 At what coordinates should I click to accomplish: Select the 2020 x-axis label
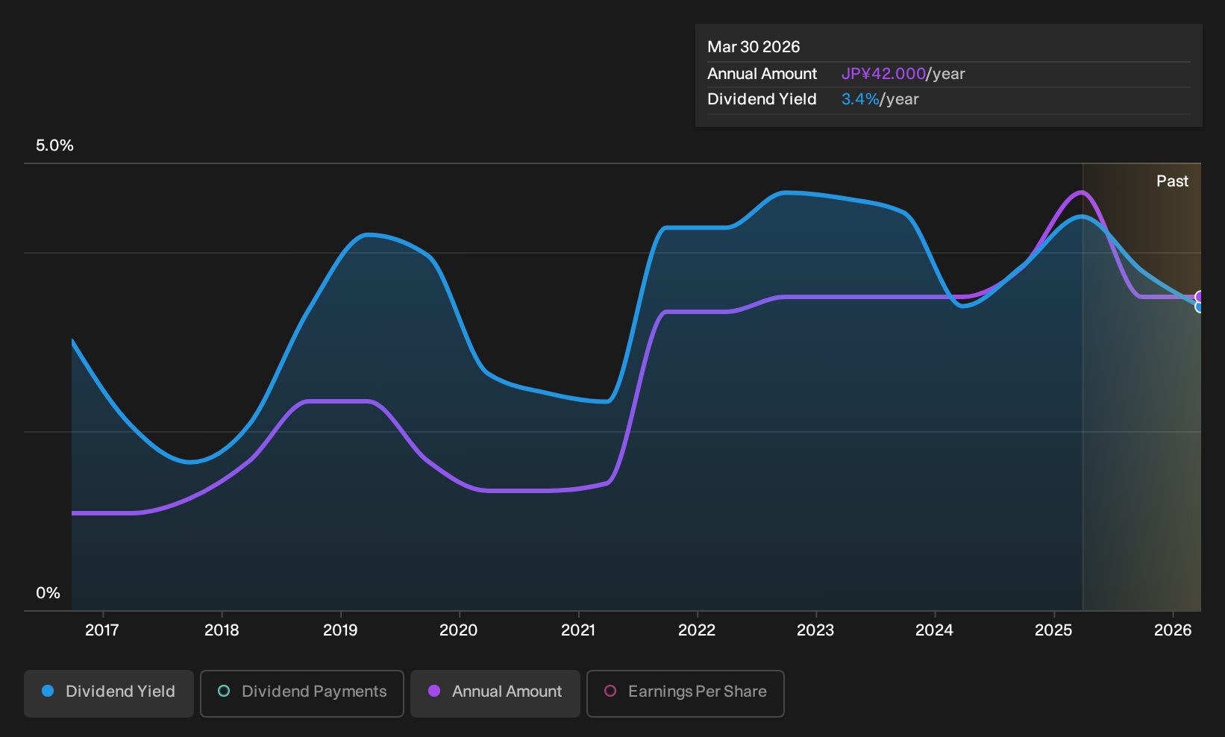tap(459, 630)
